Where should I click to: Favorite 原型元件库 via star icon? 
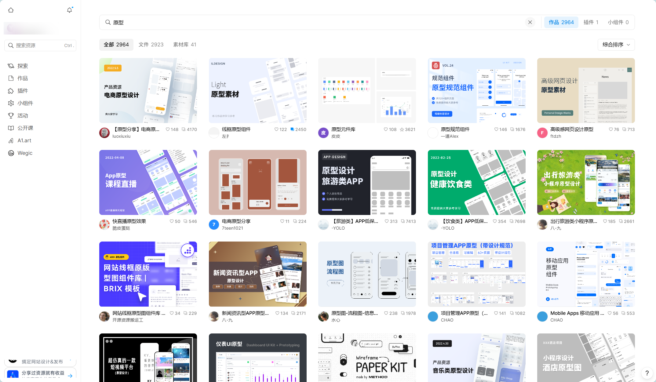click(x=402, y=129)
